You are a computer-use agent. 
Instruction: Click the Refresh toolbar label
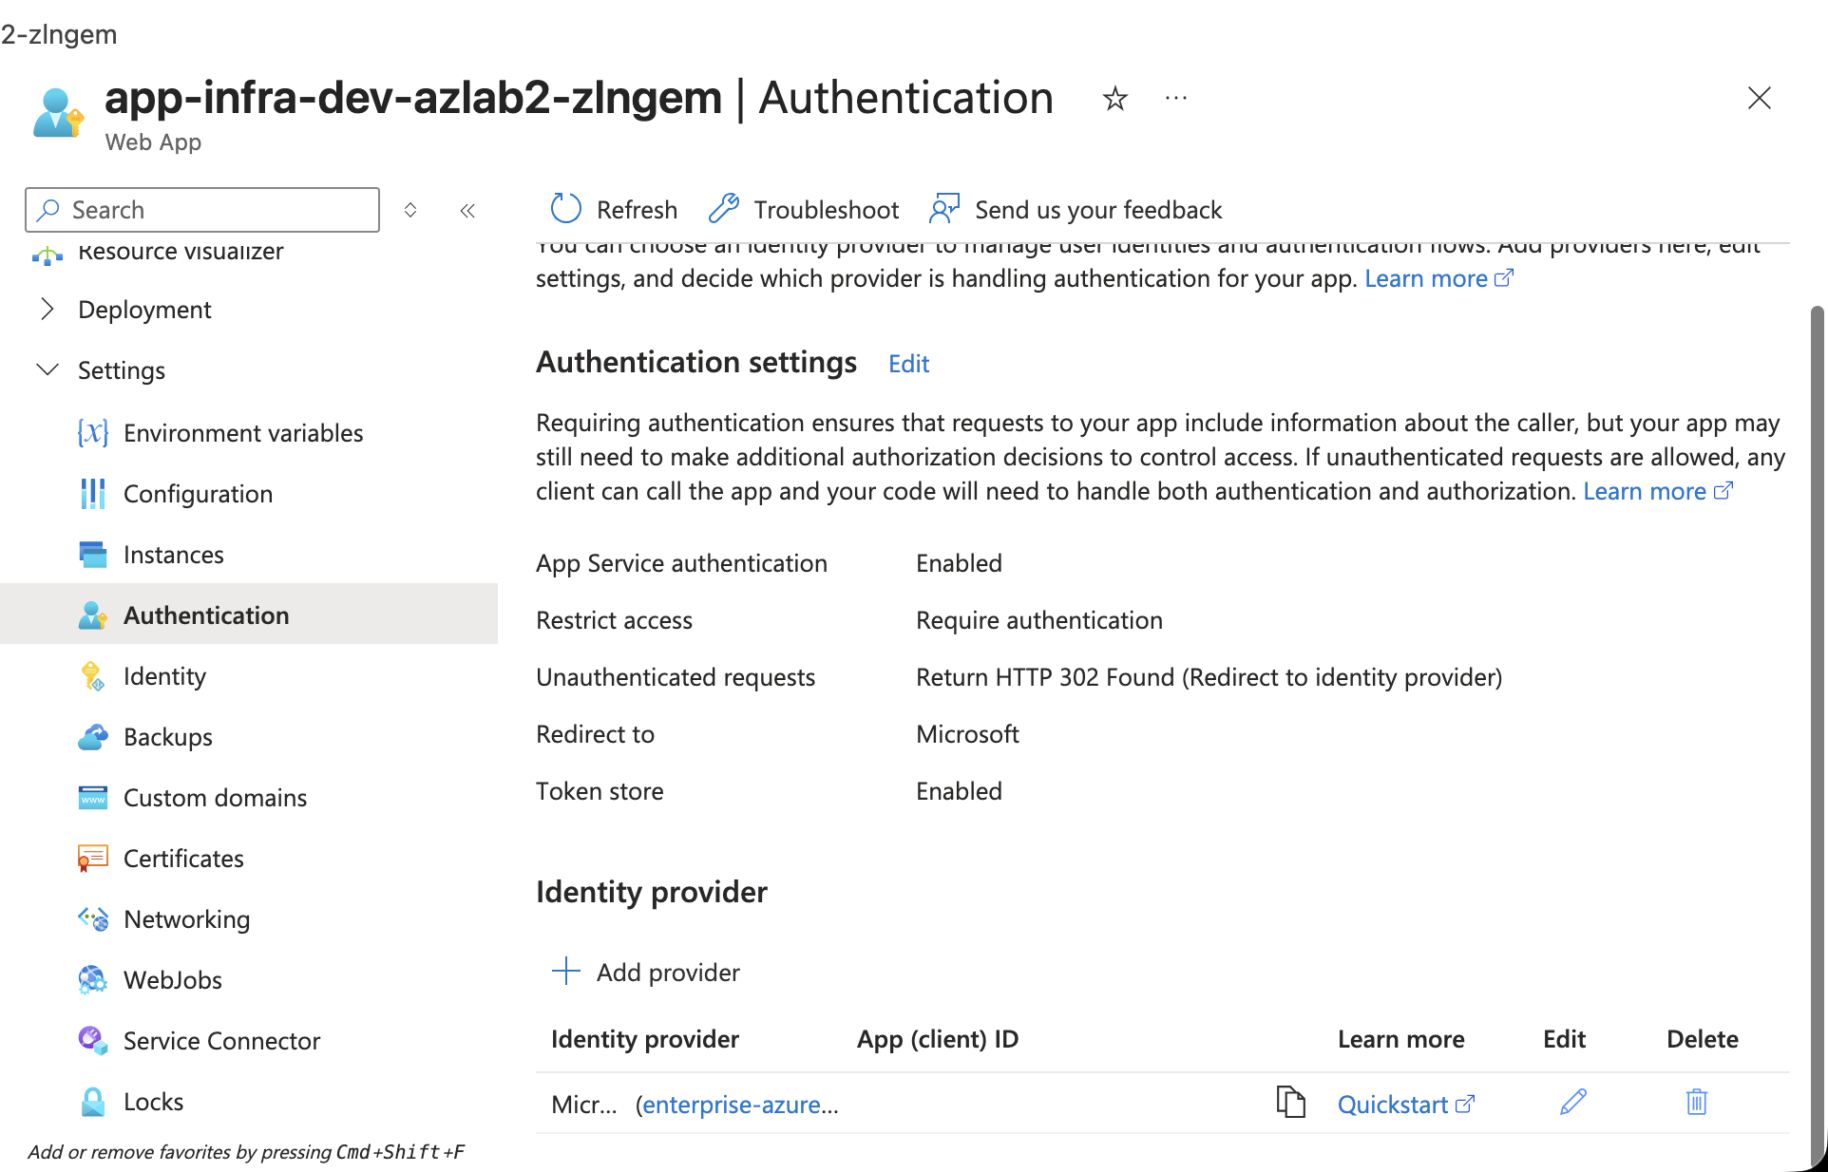click(x=637, y=210)
